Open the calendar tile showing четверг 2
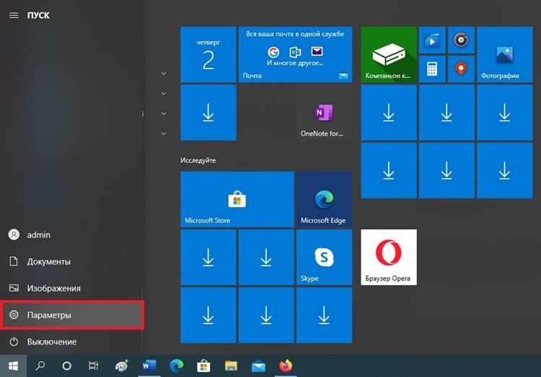Image resolution: width=541 pixels, height=377 pixels. pyautogui.click(x=208, y=55)
